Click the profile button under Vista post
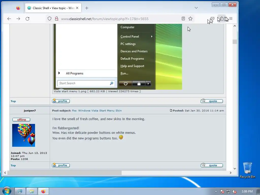The image size is (260, 195). point(61,101)
